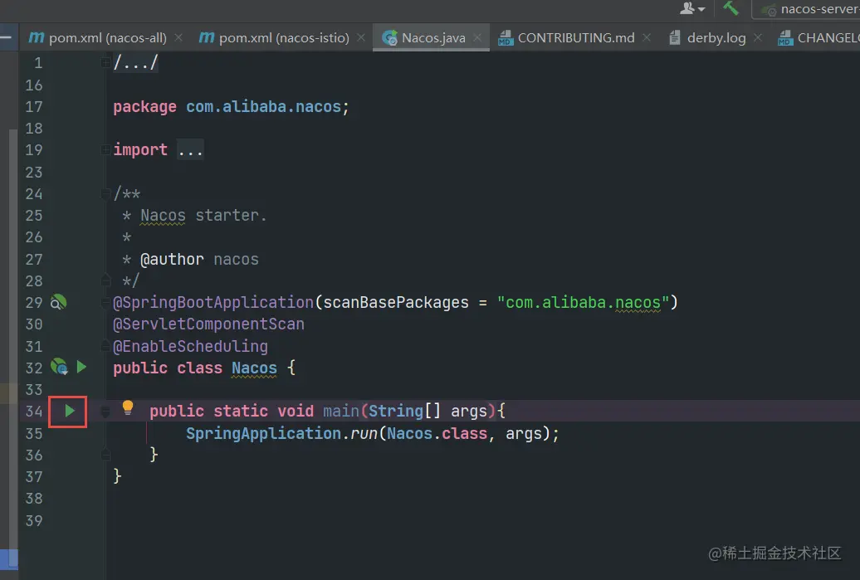The width and height of the screenshot is (860, 580).
Task: Click the Nacos class name declaration
Action: click(x=255, y=368)
